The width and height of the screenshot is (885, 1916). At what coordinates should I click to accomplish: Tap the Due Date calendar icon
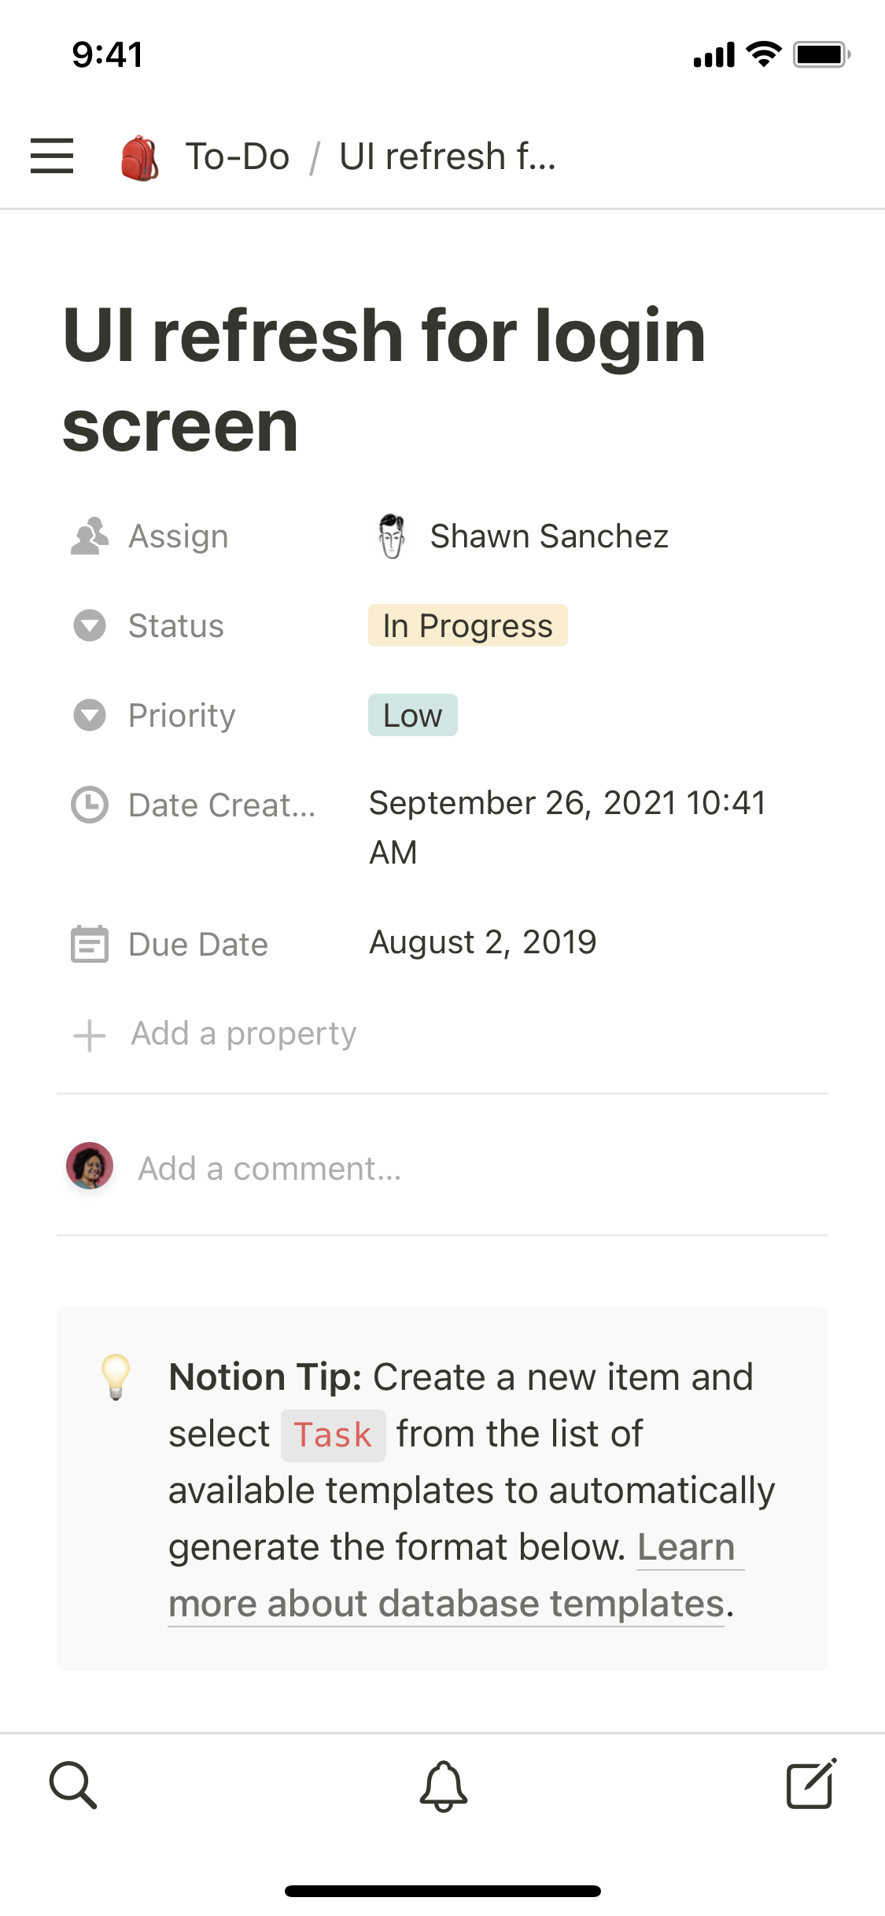pos(90,944)
